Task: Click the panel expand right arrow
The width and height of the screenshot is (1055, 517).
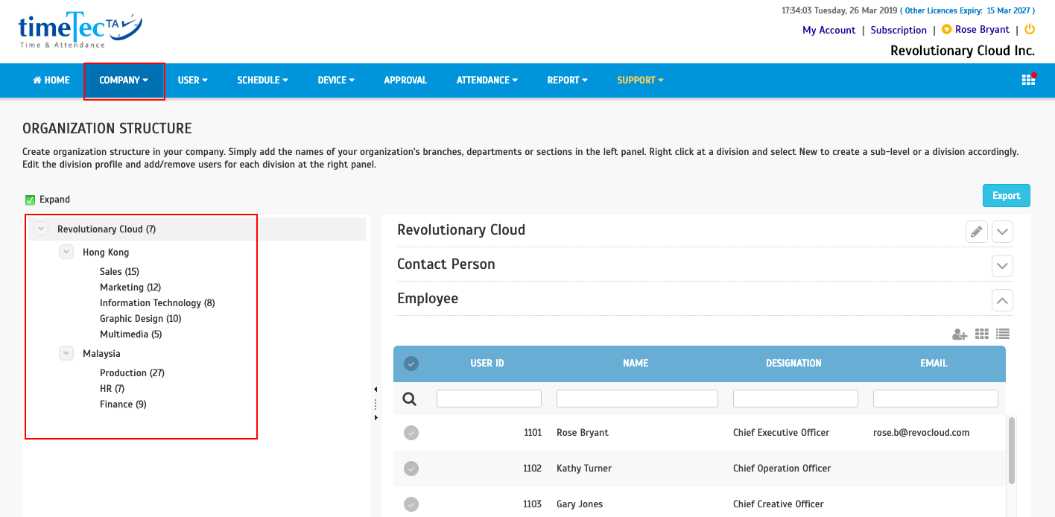Action: coord(376,418)
